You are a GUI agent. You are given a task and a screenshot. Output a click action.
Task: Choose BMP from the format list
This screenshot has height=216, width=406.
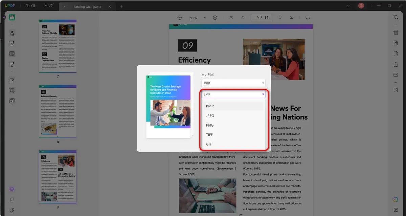[233, 106]
